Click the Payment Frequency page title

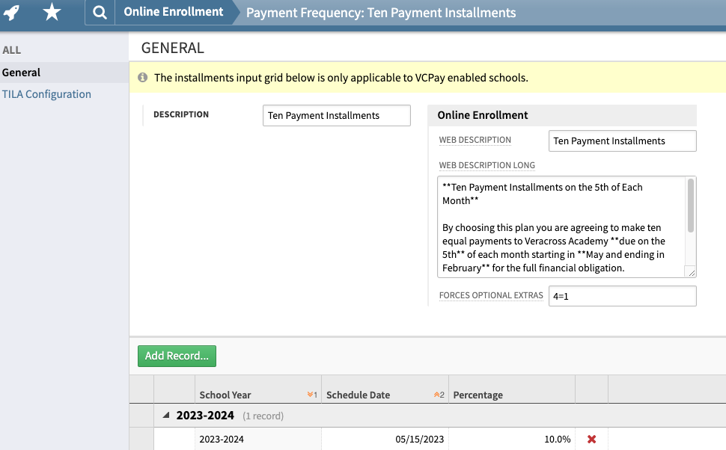pos(381,13)
